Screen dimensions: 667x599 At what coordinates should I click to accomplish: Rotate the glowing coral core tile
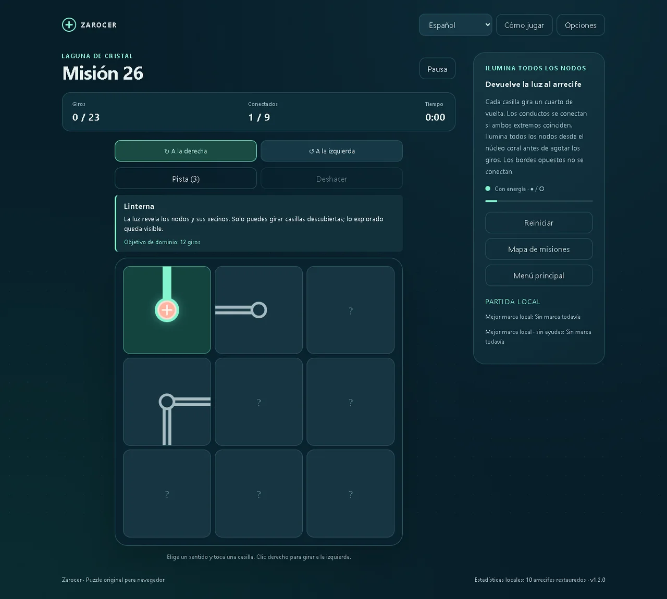point(167,310)
